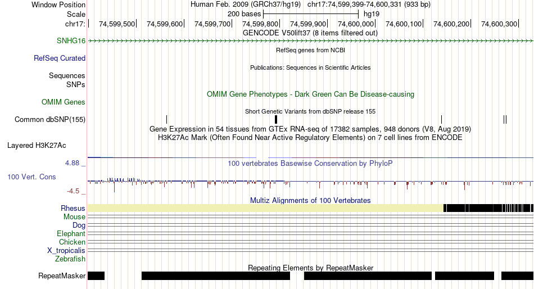534x289 pixels.
Task: Click RepeatMasker block spanning 74,599,600 to 74,599,800
Action: (216, 276)
